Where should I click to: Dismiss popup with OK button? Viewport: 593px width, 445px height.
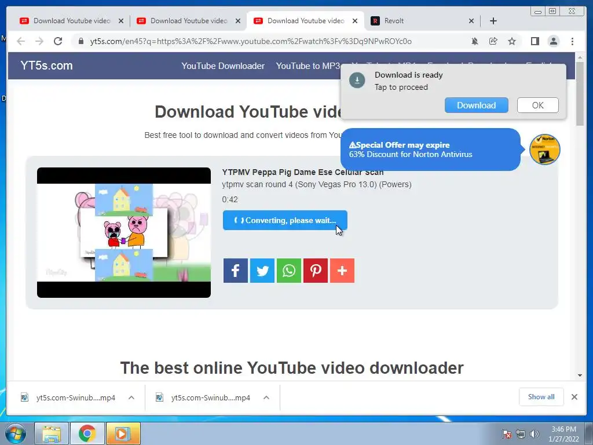tap(537, 105)
